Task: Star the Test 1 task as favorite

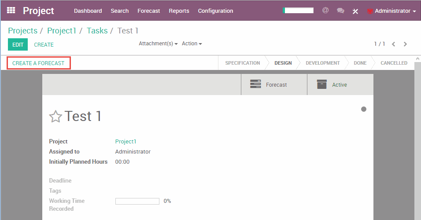Action: (x=55, y=117)
